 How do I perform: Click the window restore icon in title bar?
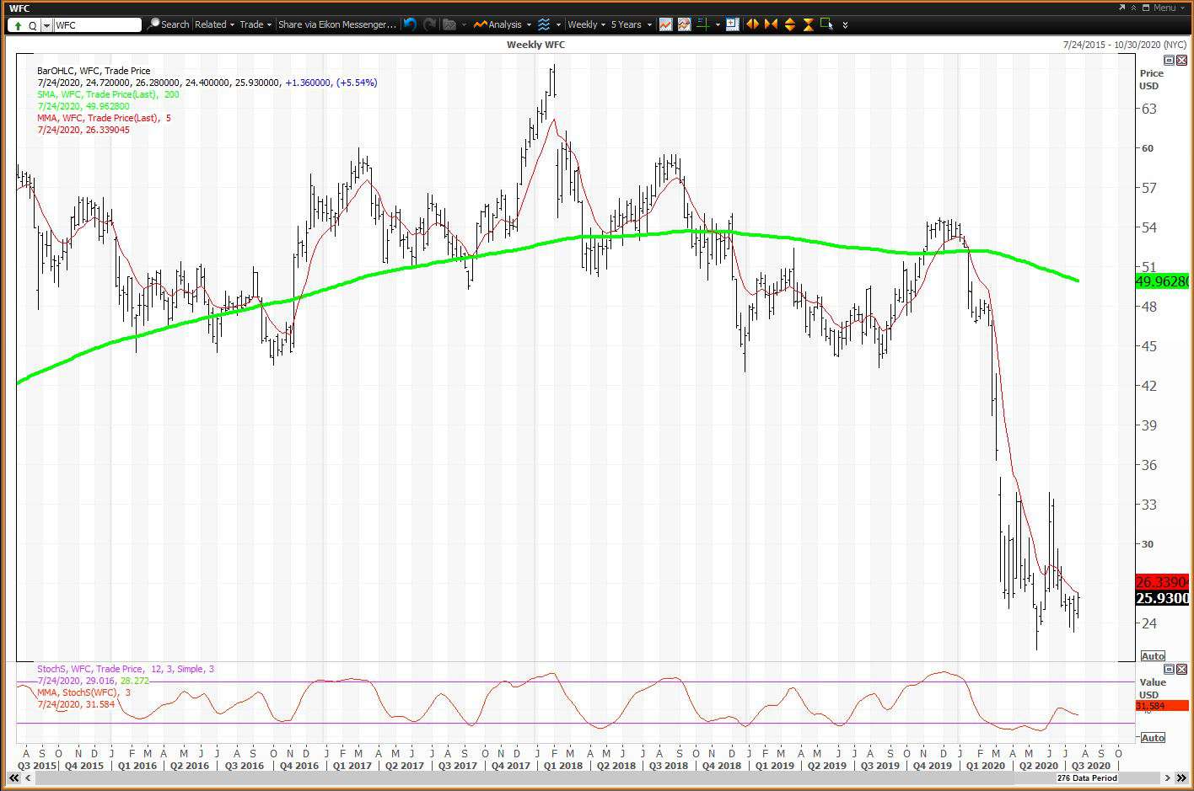click(1145, 8)
